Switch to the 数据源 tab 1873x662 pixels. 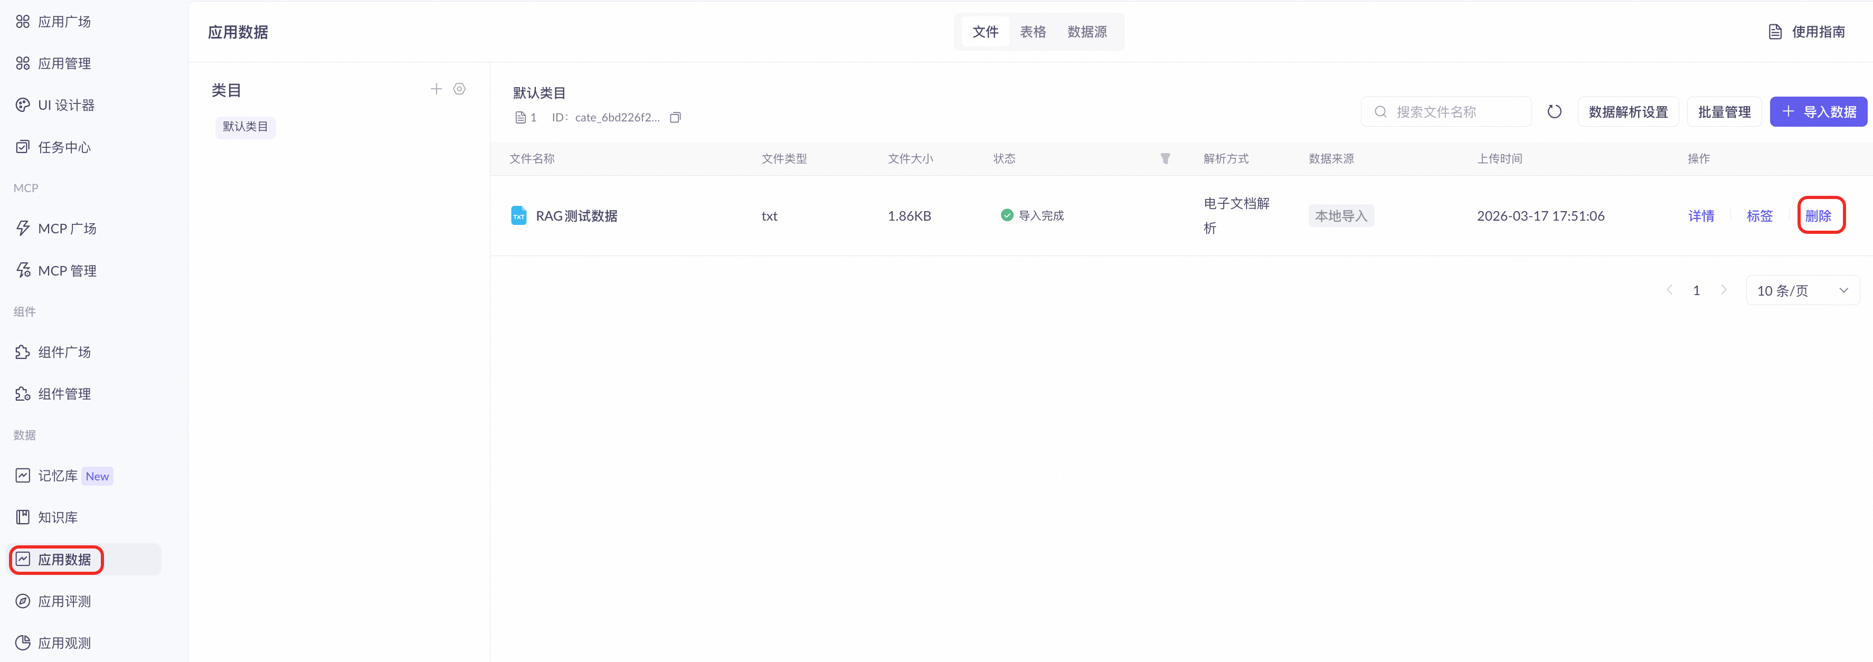pyautogui.click(x=1086, y=31)
